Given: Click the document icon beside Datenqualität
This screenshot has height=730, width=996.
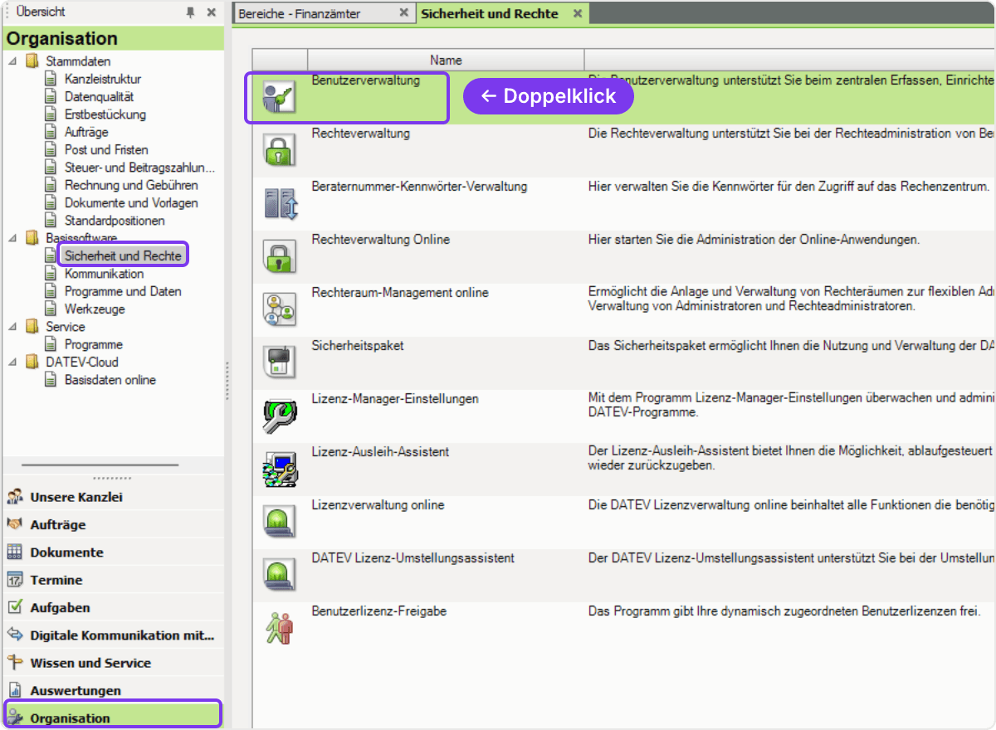Looking at the screenshot, I should click(x=51, y=96).
